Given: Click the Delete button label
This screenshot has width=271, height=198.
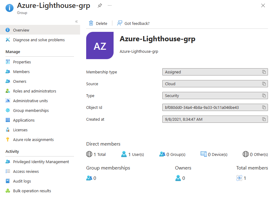Looking at the screenshot, I should click(x=101, y=23).
